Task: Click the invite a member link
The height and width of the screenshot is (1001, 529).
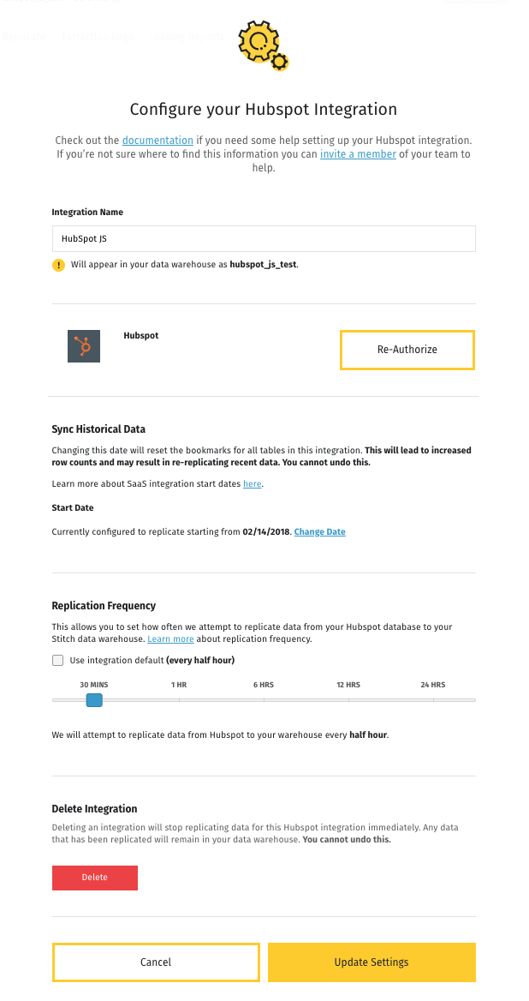Action: (x=358, y=154)
